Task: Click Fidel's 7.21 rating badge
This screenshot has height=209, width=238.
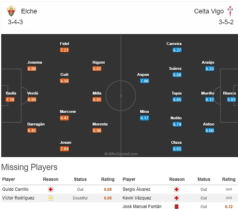Action: click(65, 50)
